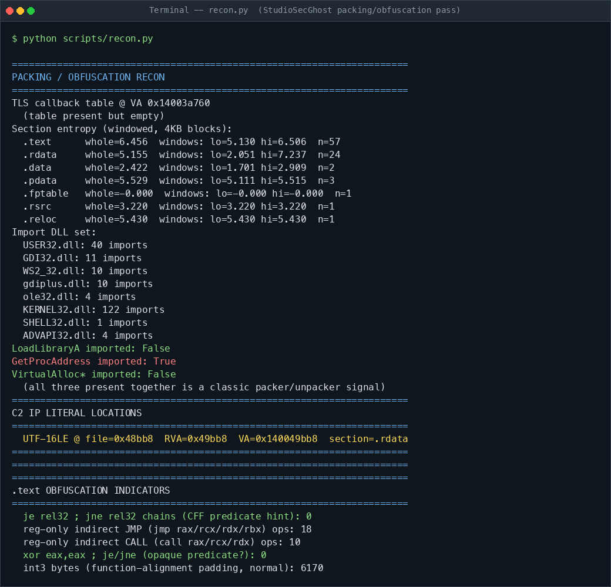
Task: Click 'VirtualAlloc* imported: False' line
Action: tap(93, 374)
